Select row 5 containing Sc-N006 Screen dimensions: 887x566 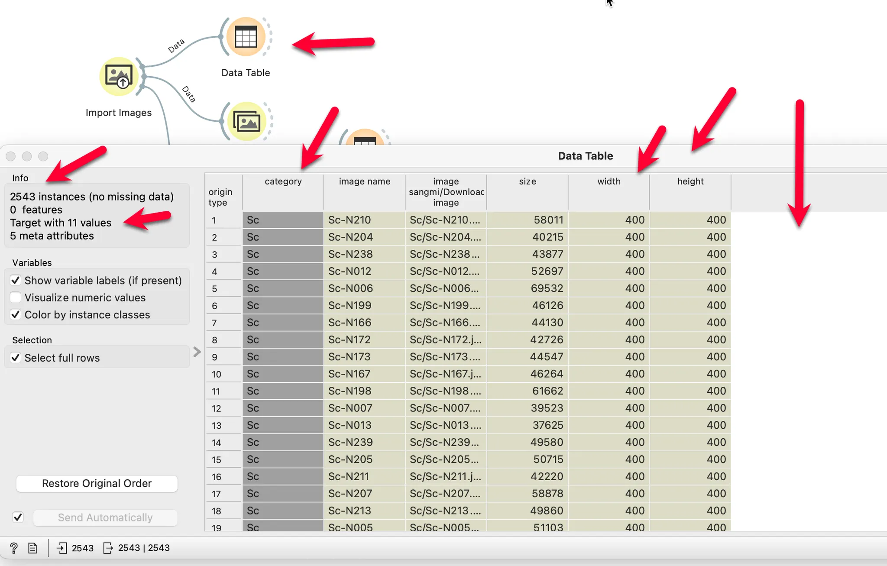click(350, 288)
